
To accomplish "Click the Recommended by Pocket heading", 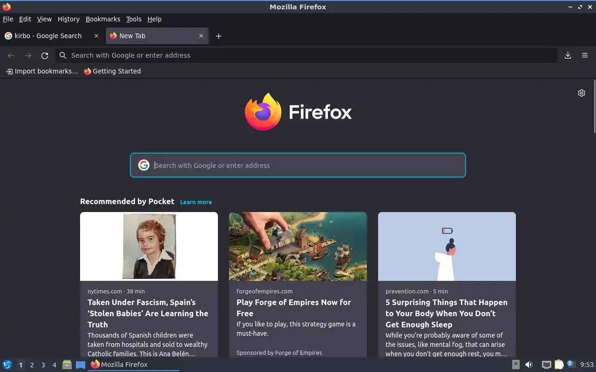I will coord(127,201).
